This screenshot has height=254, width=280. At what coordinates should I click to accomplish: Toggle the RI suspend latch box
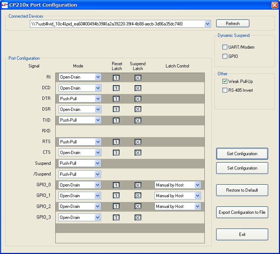coord(138,78)
